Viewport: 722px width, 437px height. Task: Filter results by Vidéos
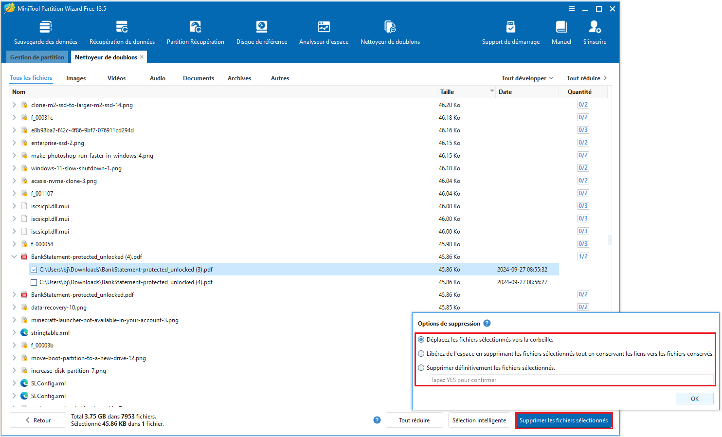pos(116,78)
